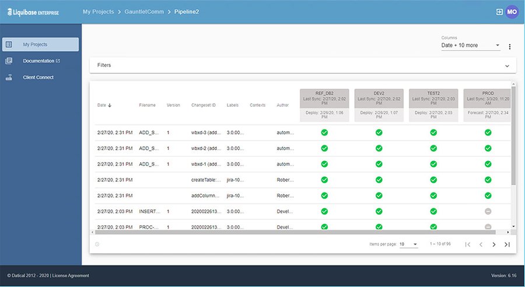Expand the Filters panel
This screenshot has width=525, height=287.
[x=506, y=65]
